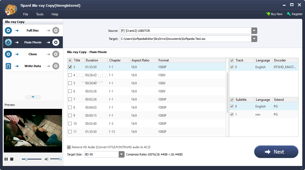The image size is (305, 170).
Task: Click the Source field showing [F] [Crank2] USBSTOR
Action: [x=186, y=31]
